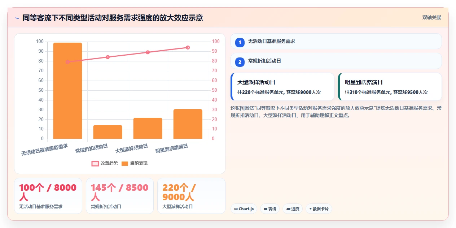Select the 220个 / 9000人 stat card

click(x=191, y=196)
